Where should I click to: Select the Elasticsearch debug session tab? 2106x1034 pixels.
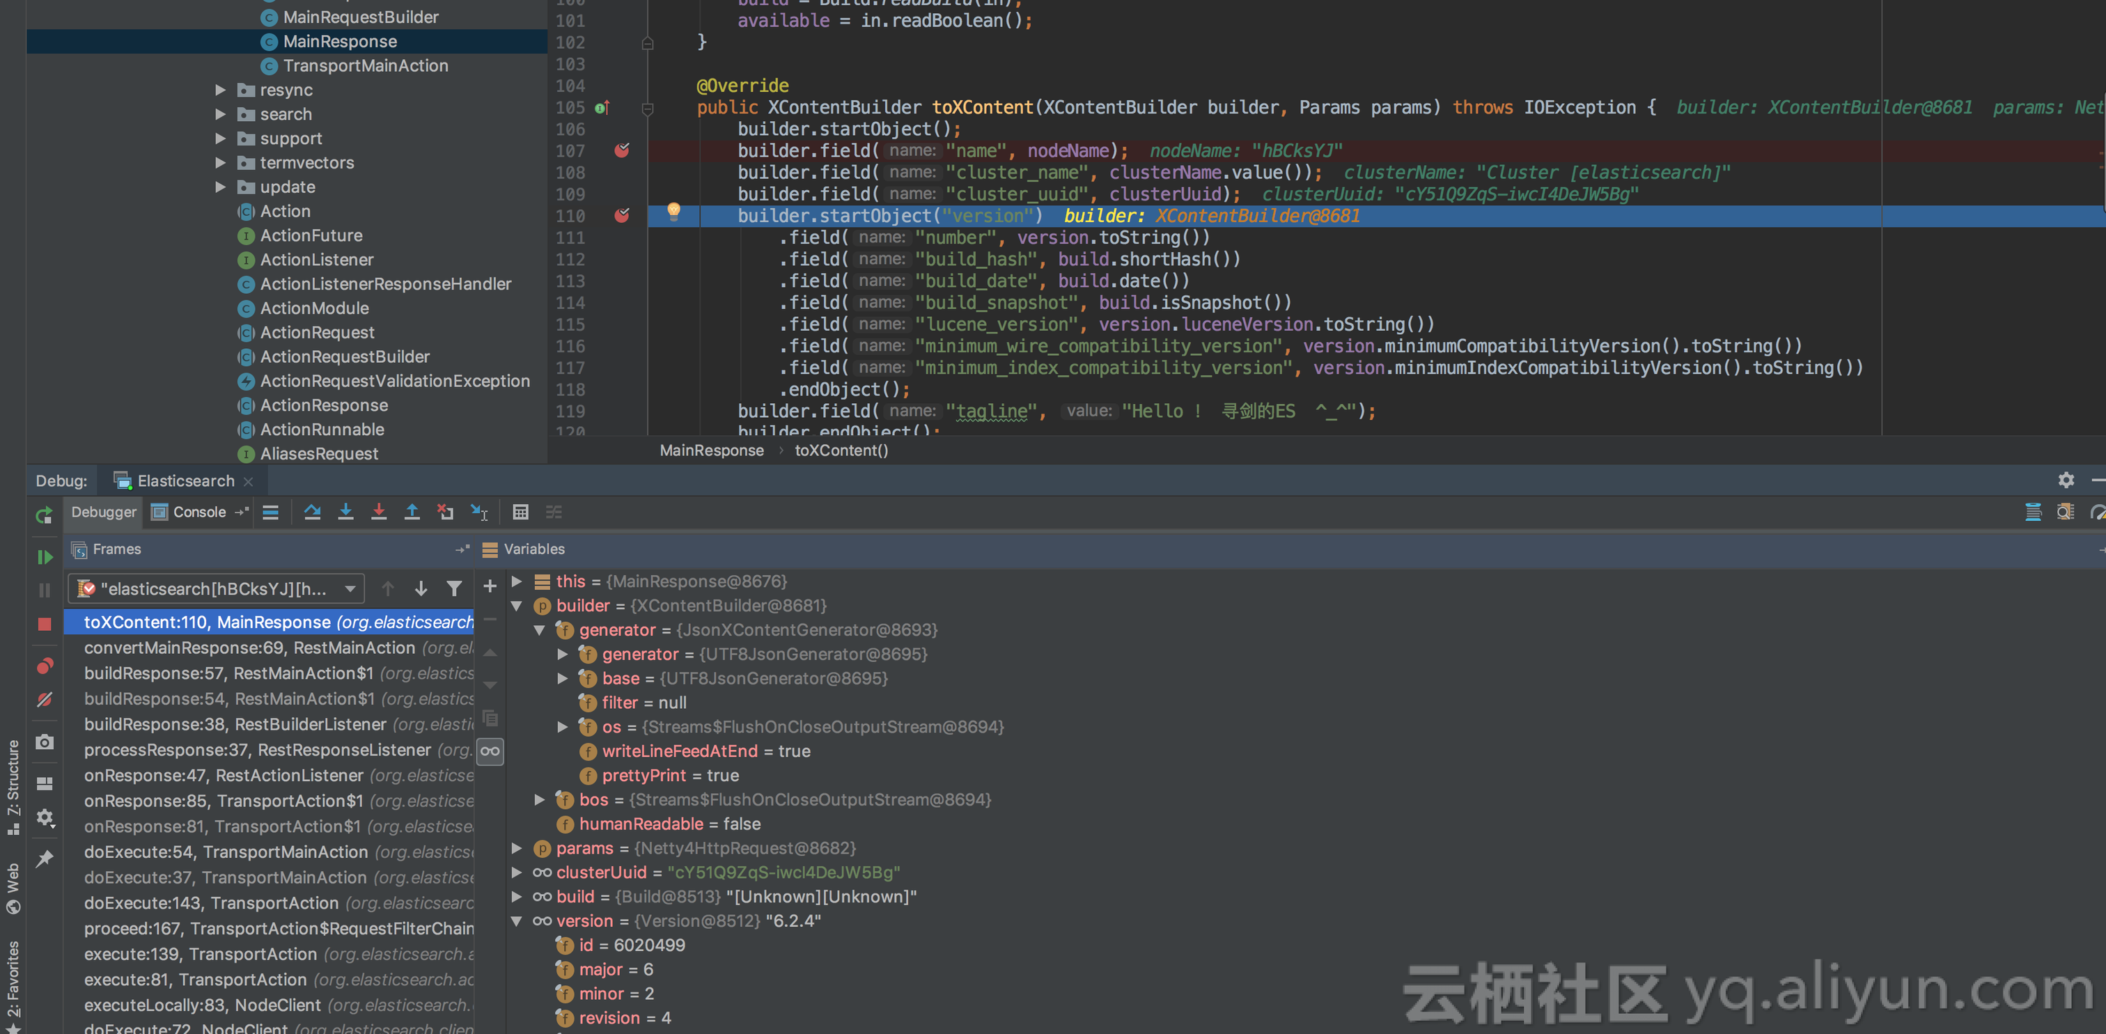pos(185,480)
